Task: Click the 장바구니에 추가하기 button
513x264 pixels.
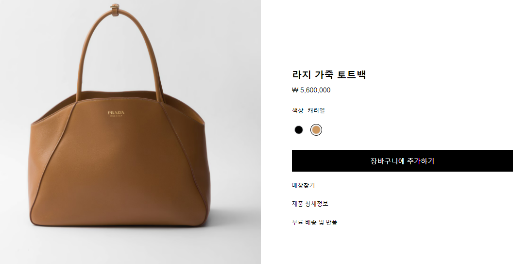Action: (402, 161)
